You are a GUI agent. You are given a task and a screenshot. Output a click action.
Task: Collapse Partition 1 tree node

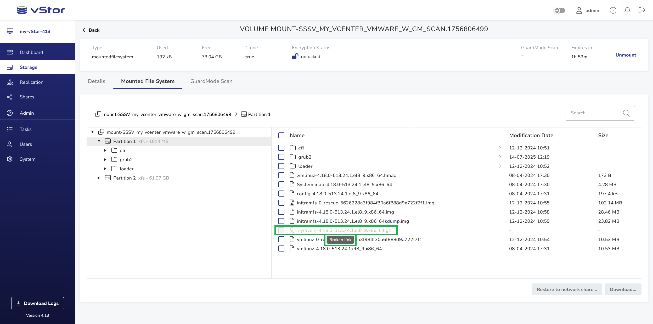(99, 141)
